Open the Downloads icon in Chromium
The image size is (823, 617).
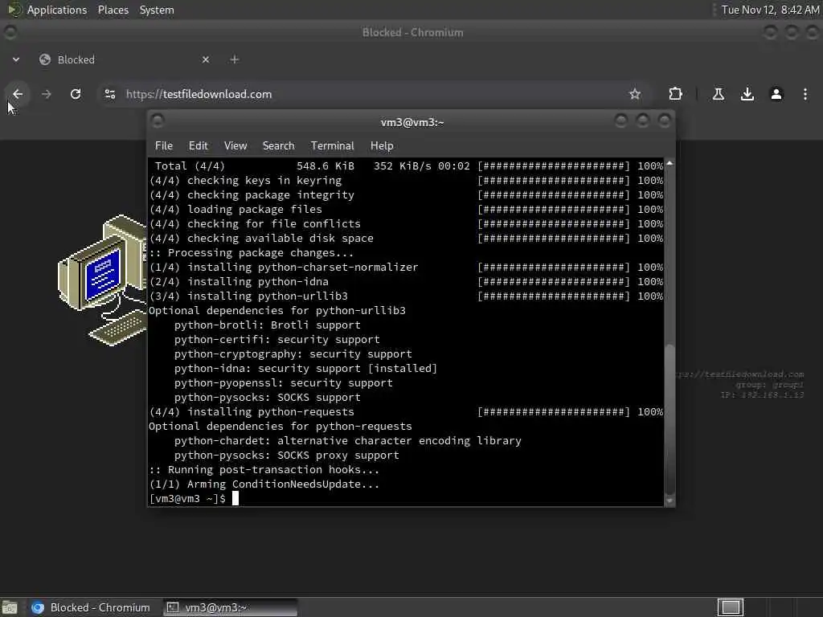(x=747, y=94)
